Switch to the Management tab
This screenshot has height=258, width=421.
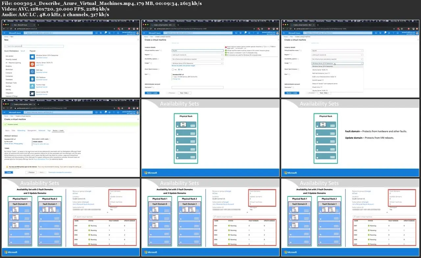pyautogui.click(x=32, y=130)
